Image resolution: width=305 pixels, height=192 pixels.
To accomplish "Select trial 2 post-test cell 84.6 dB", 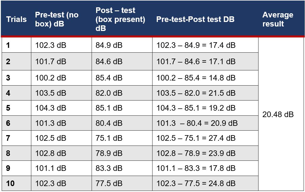I will click(x=122, y=61).
